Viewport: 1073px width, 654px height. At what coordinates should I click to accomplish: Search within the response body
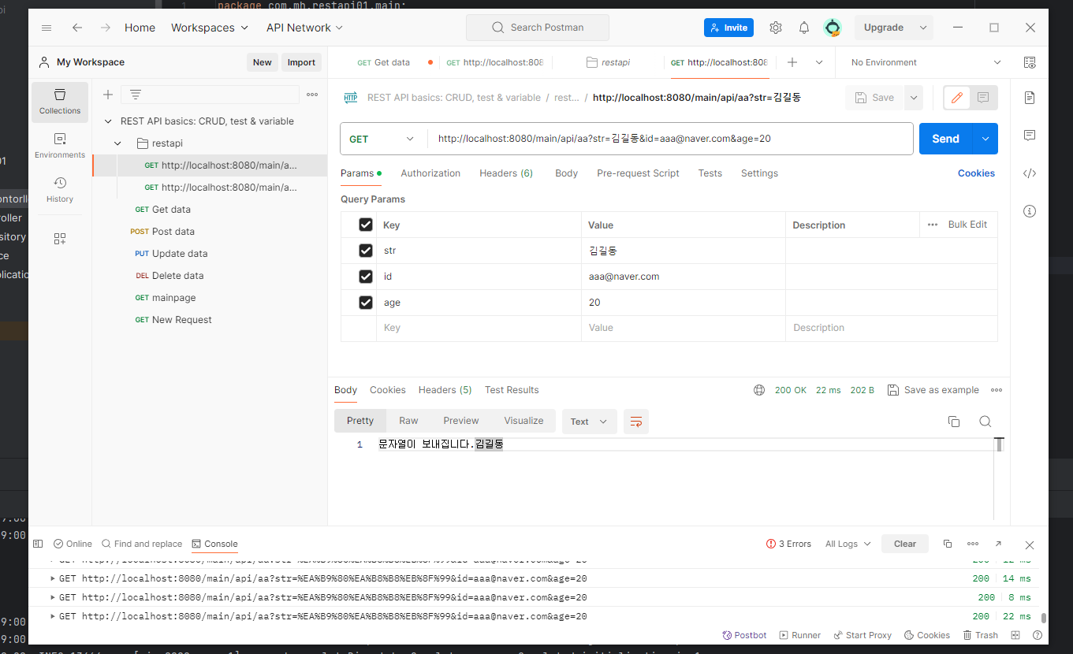(x=985, y=422)
